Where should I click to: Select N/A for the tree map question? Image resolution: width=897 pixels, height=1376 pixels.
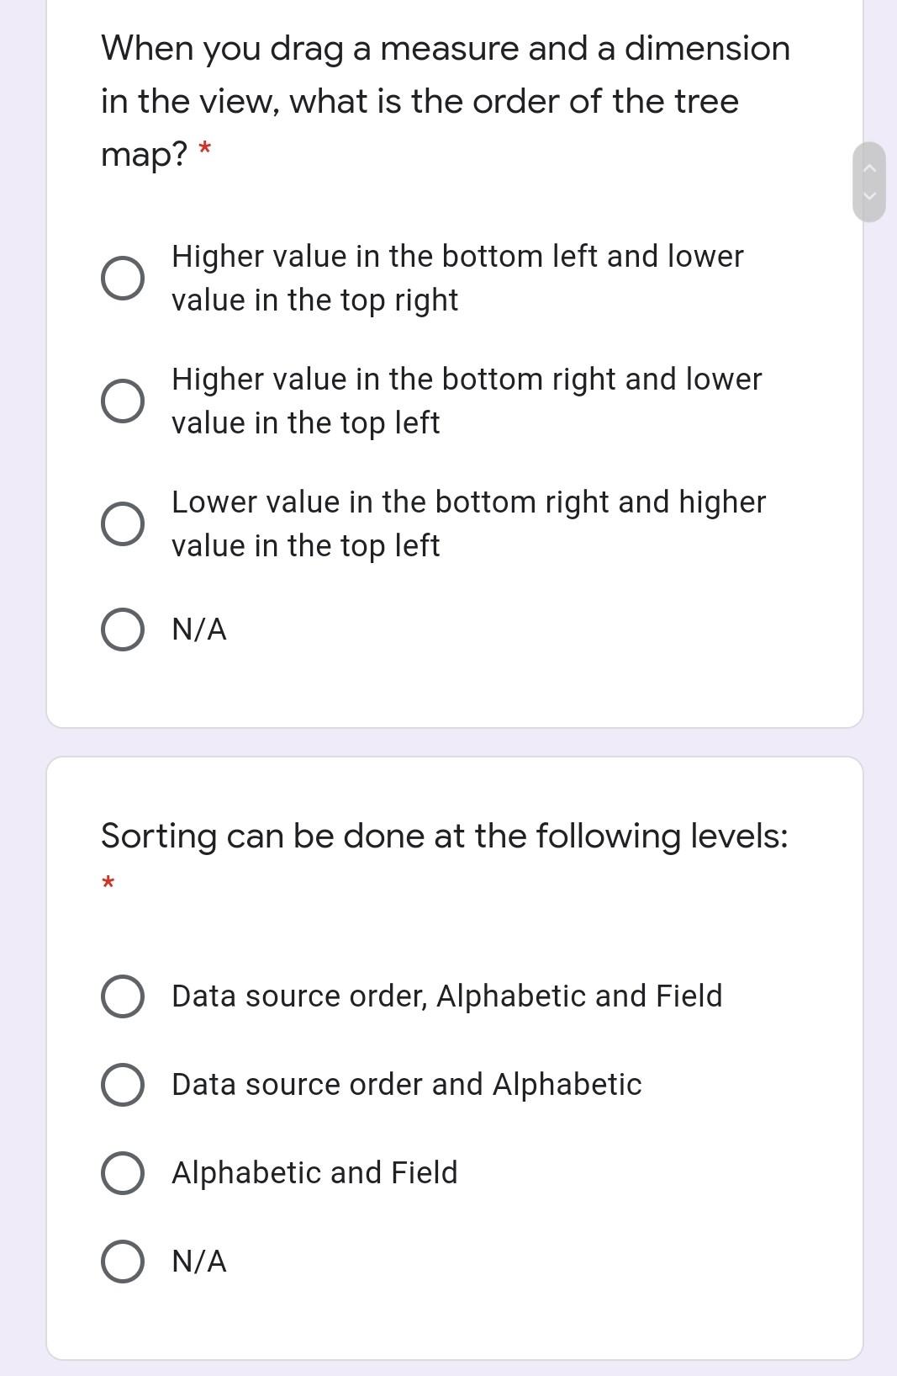click(122, 628)
